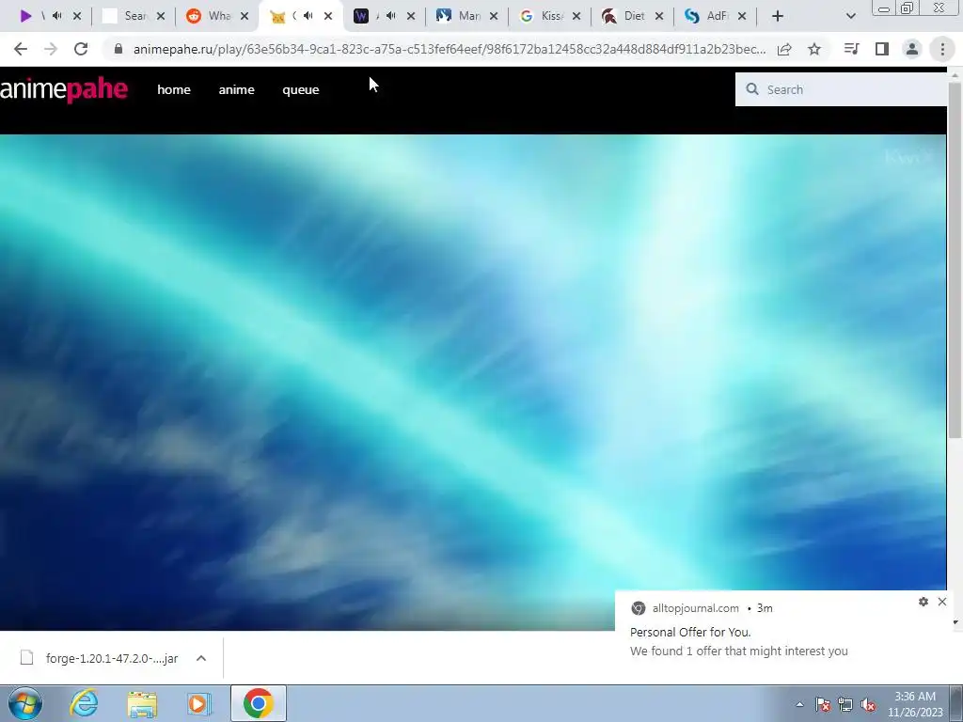Dismiss the alltopjournal notification
This screenshot has width=963, height=722.
pyautogui.click(x=942, y=602)
